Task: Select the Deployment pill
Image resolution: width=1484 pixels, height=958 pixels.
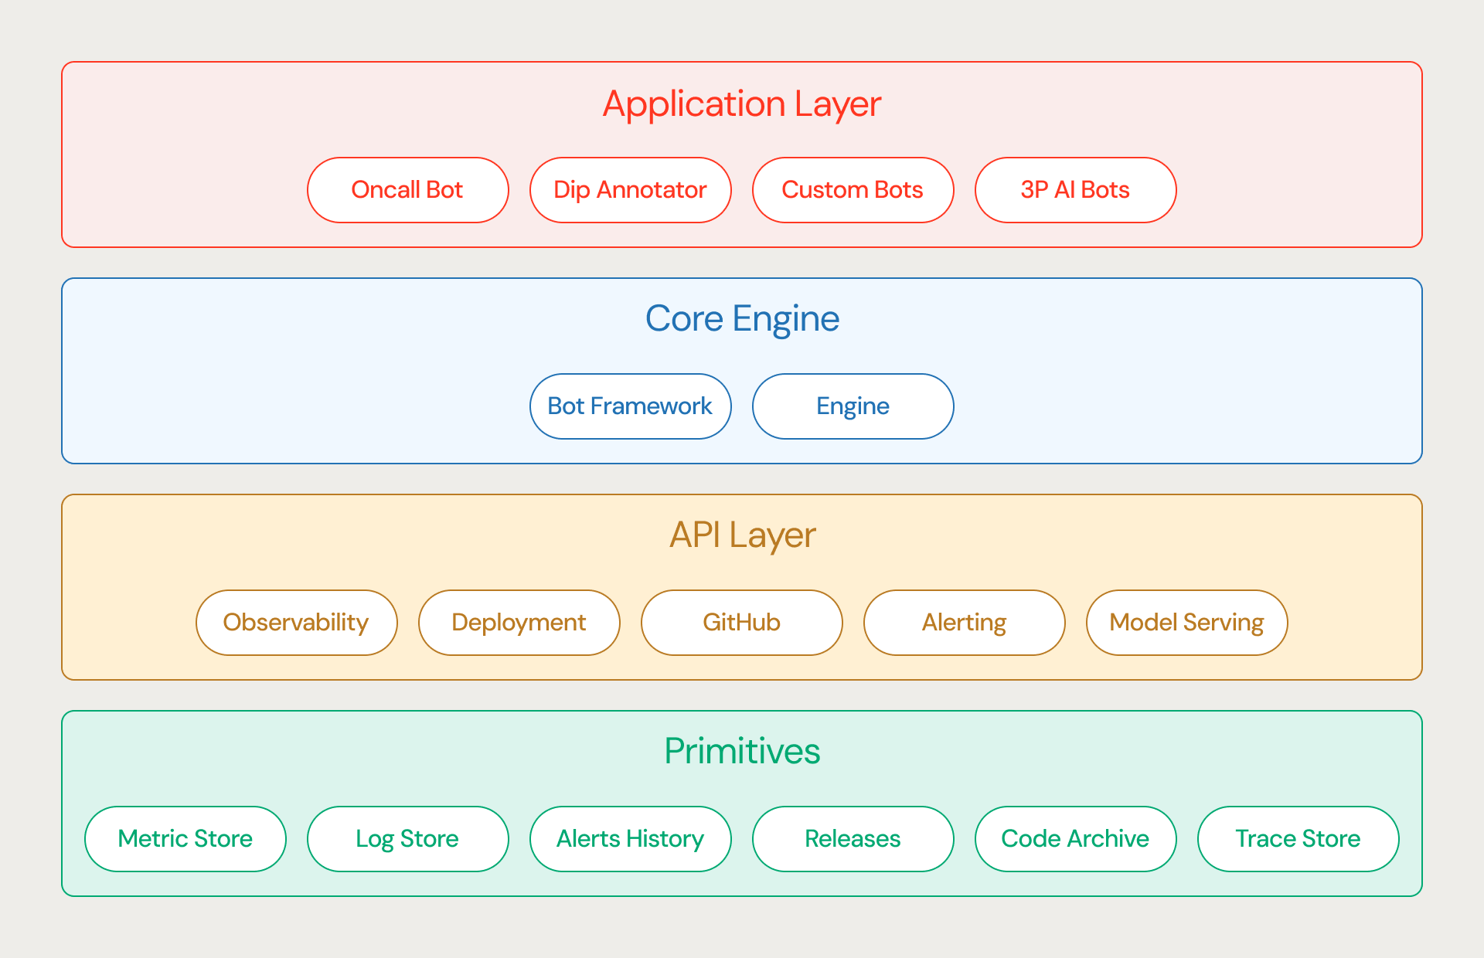Action: tap(519, 623)
